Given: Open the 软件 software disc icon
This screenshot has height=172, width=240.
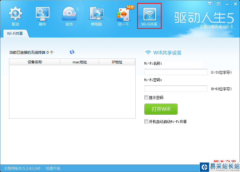Looking at the screenshot, I should coord(69,16).
